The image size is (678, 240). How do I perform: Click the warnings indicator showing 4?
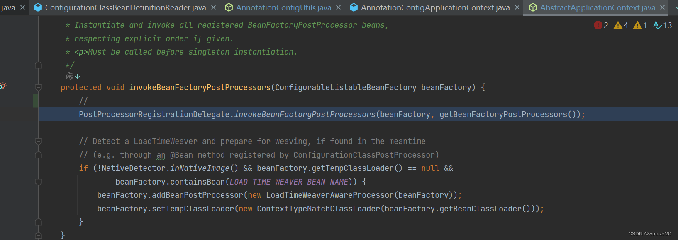click(x=621, y=25)
